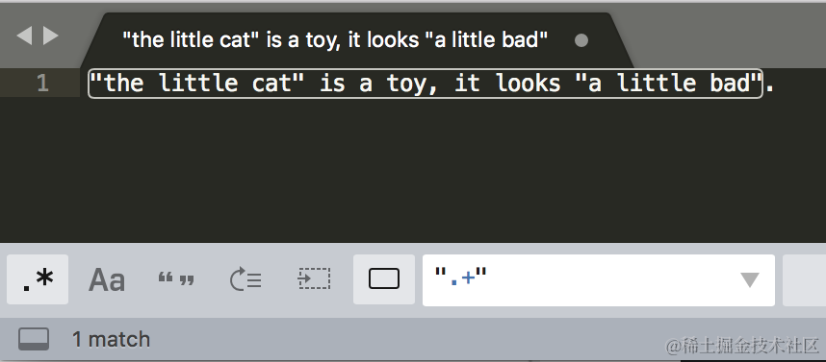
Task: Go to next tab with right arrow
Action: click(x=51, y=36)
